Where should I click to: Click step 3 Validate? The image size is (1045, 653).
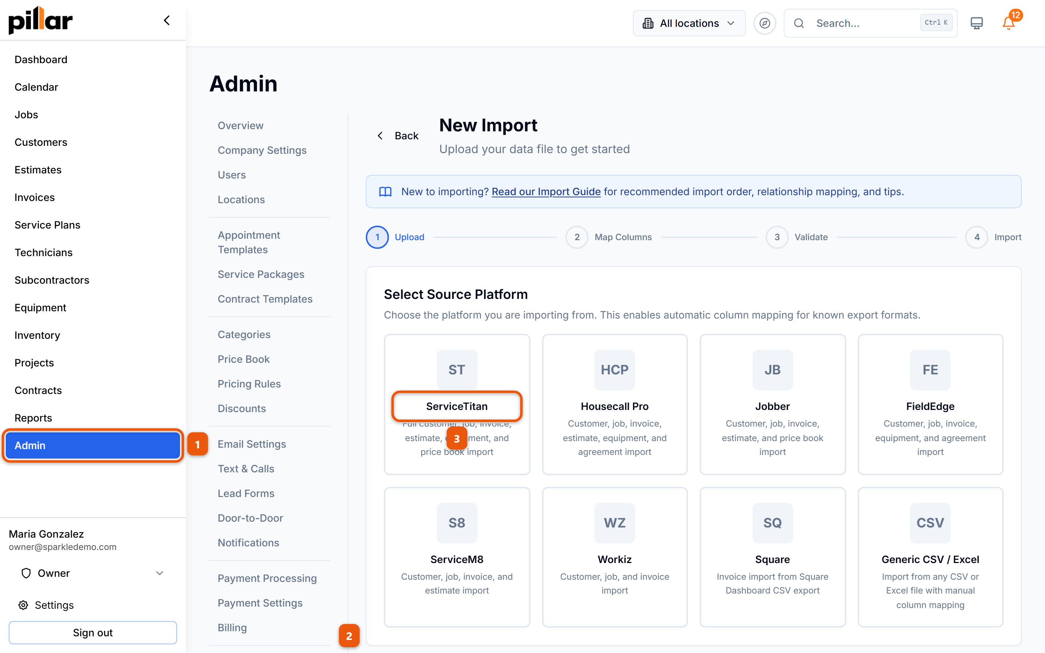point(797,237)
